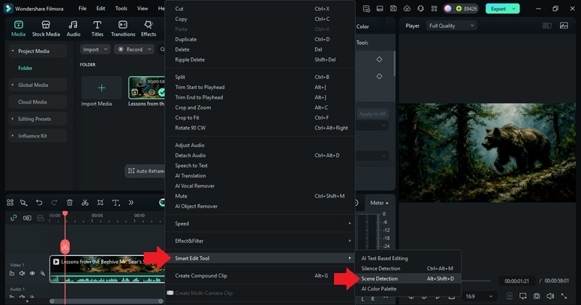Open the Transitions tab
Image resolution: width=581 pixels, height=305 pixels.
tap(123, 28)
